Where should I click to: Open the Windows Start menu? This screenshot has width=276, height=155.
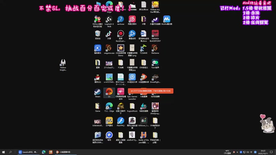click(3, 152)
